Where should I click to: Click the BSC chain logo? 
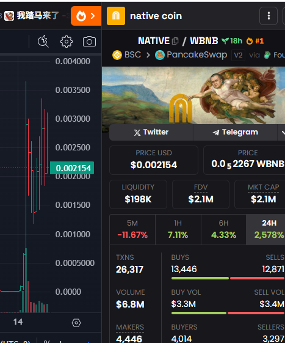[117, 55]
